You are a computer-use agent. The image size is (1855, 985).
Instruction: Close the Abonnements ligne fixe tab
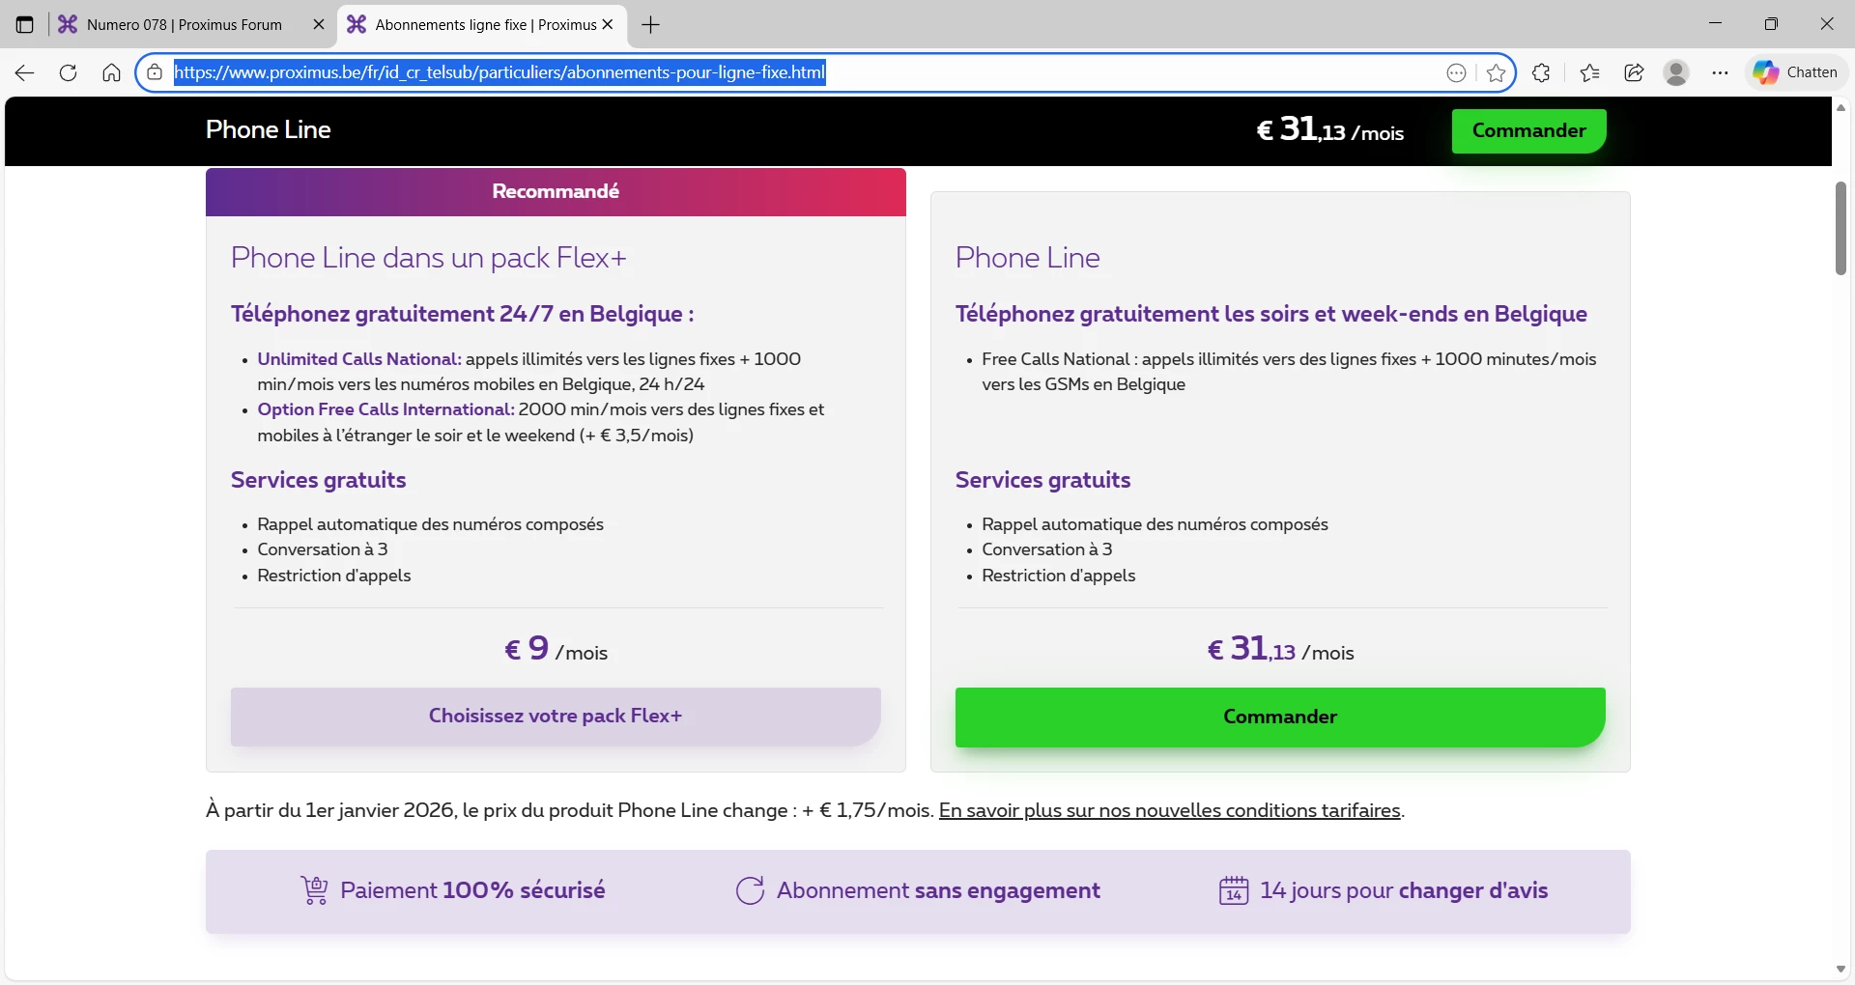pos(608,25)
